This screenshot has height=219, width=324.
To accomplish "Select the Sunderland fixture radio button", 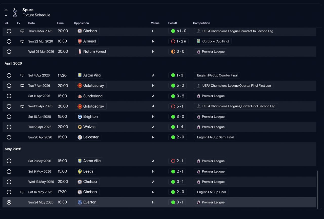I will click(9, 96).
